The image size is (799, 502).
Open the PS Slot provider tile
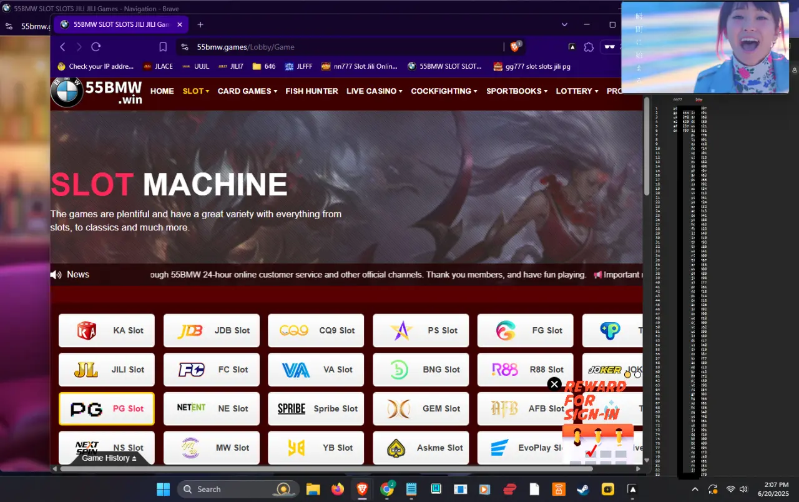(421, 330)
